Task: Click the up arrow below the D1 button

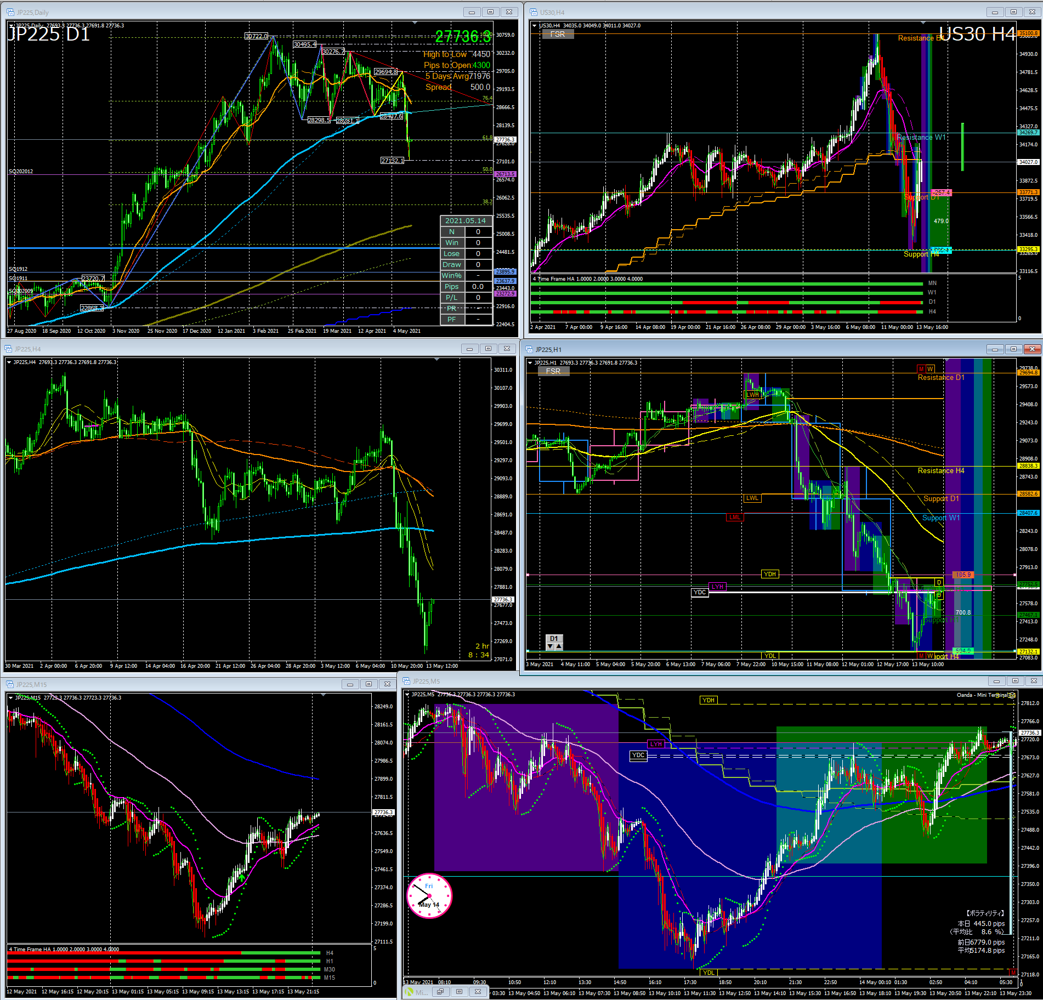Action: click(559, 646)
